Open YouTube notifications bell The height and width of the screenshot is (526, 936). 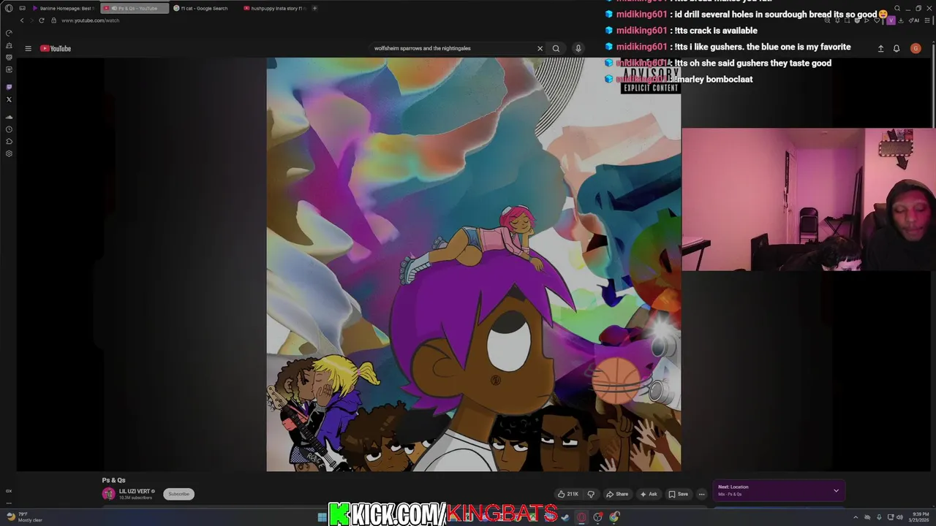coord(897,48)
